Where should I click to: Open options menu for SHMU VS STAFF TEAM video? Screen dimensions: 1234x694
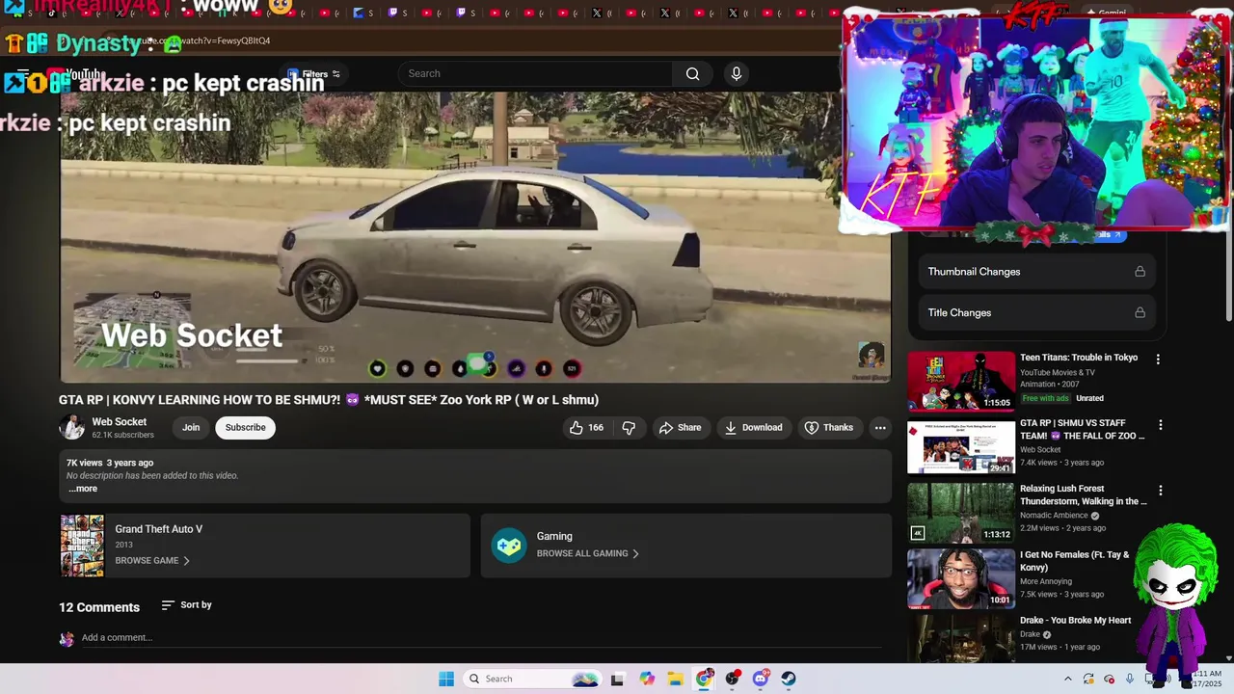[1160, 425]
